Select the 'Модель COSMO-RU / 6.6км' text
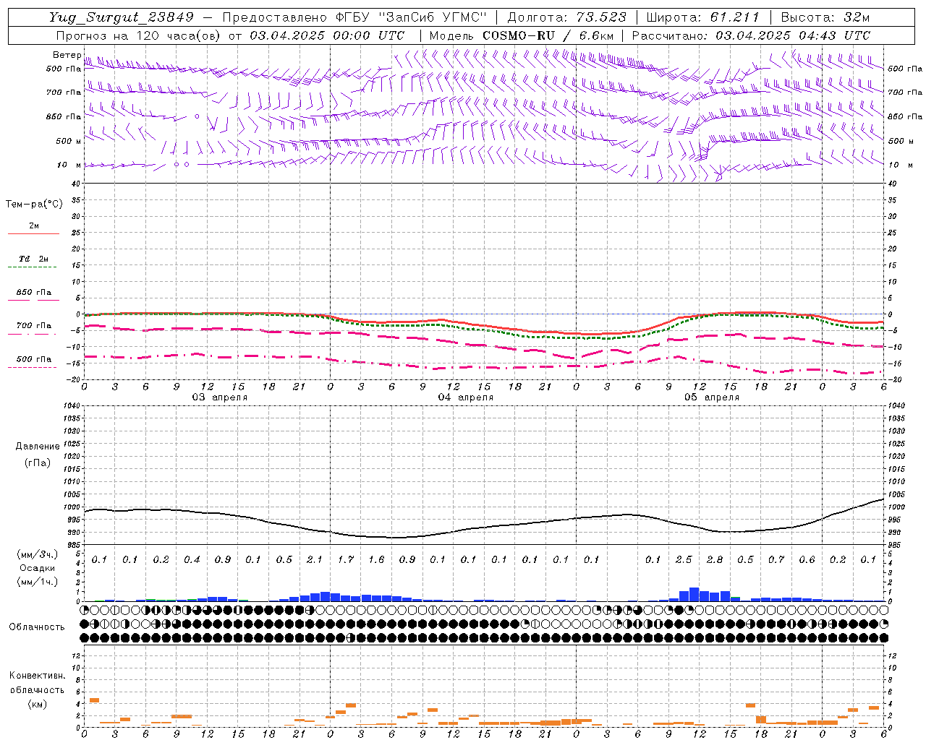This screenshot has height=740, width=926. (x=522, y=35)
